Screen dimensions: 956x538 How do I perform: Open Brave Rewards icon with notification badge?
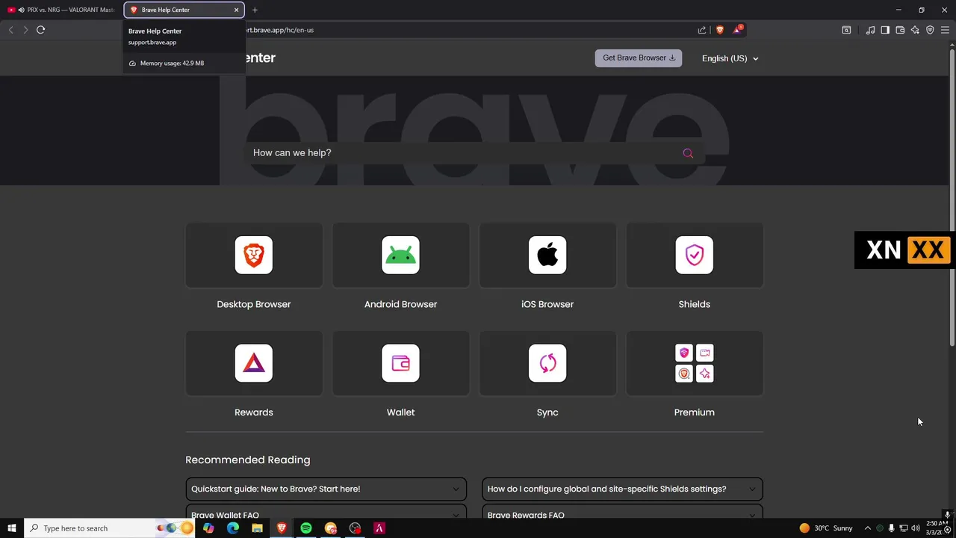(738, 30)
